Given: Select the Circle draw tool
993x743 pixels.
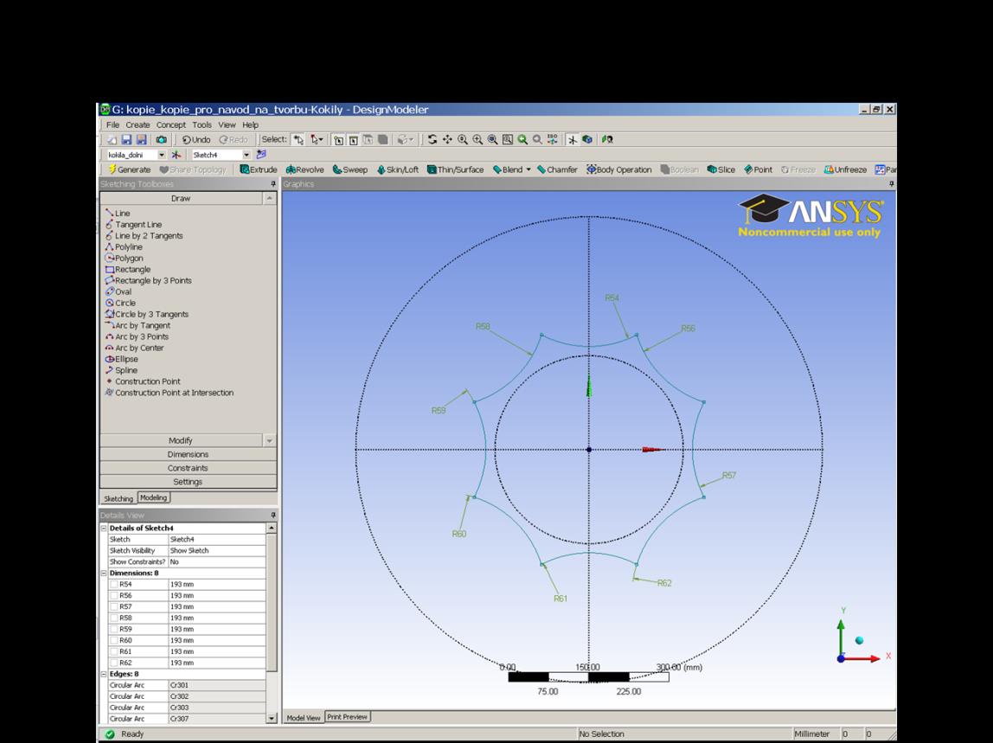Looking at the screenshot, I should pyautogui.click(x=120, y=303).
